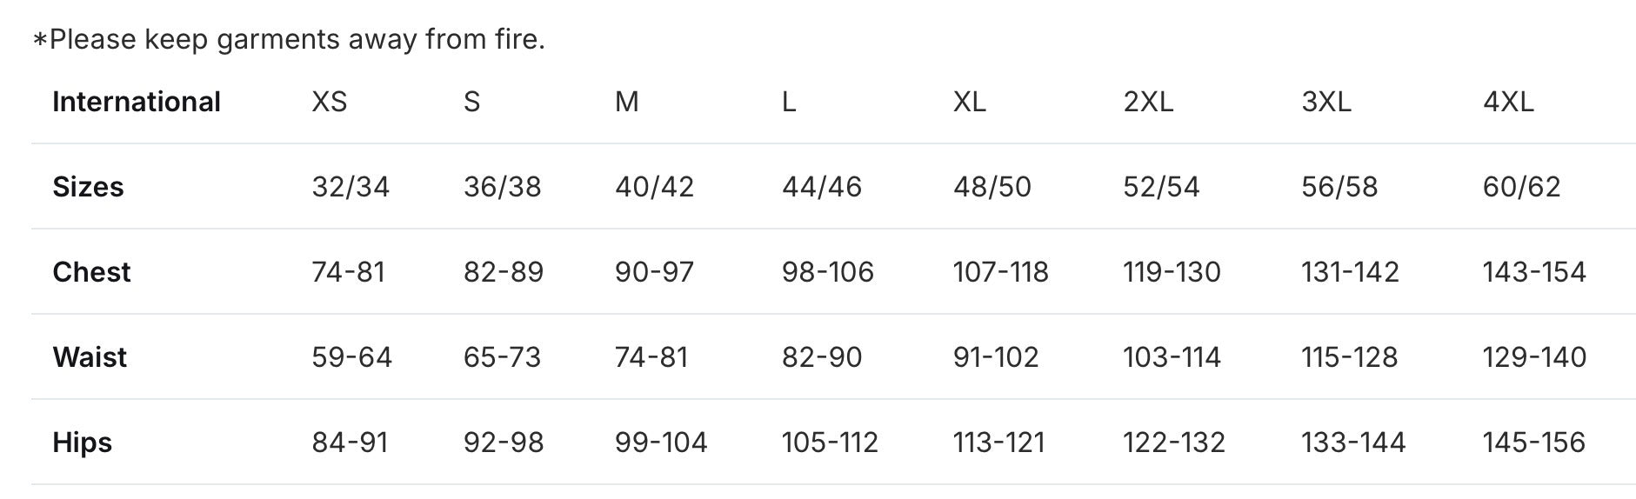
Task: Select the 2XL column header
Action: coord(1147,102)
